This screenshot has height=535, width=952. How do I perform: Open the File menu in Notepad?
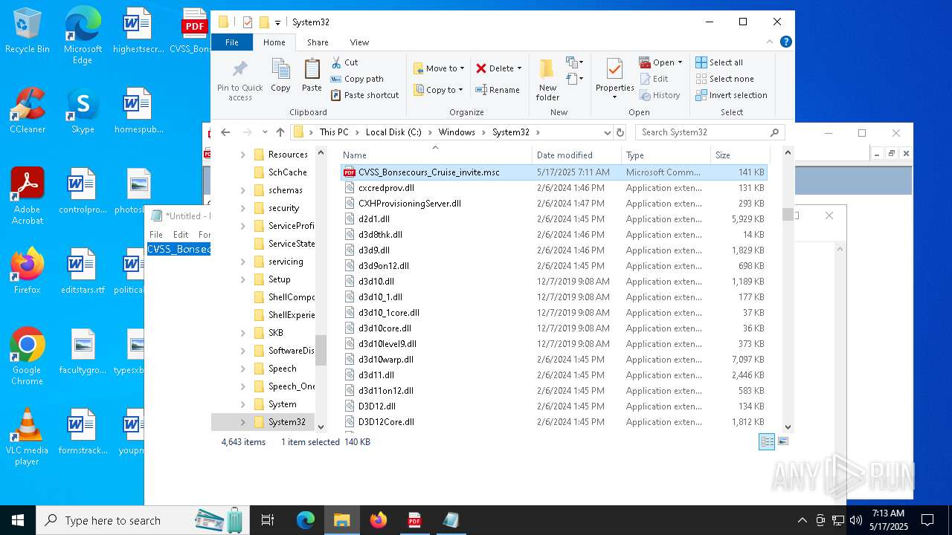coord(156,234)
